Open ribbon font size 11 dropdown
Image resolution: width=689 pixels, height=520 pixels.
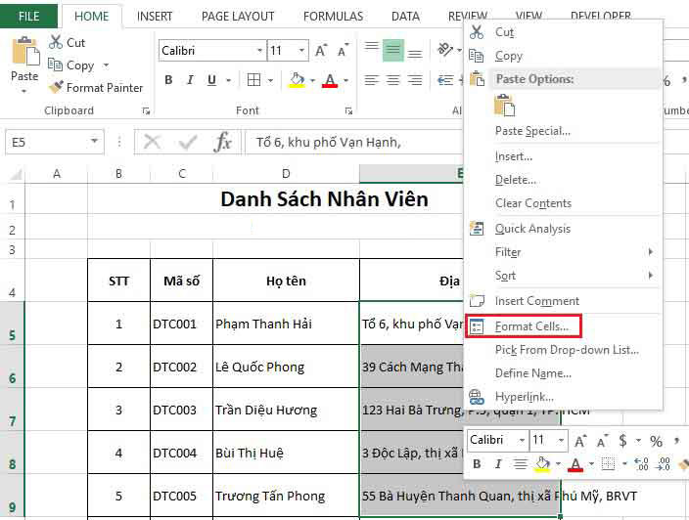pos(301,51)
